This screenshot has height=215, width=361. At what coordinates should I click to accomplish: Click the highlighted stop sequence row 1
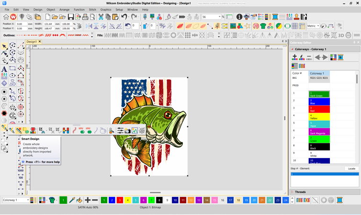click(x=325, y=174)
